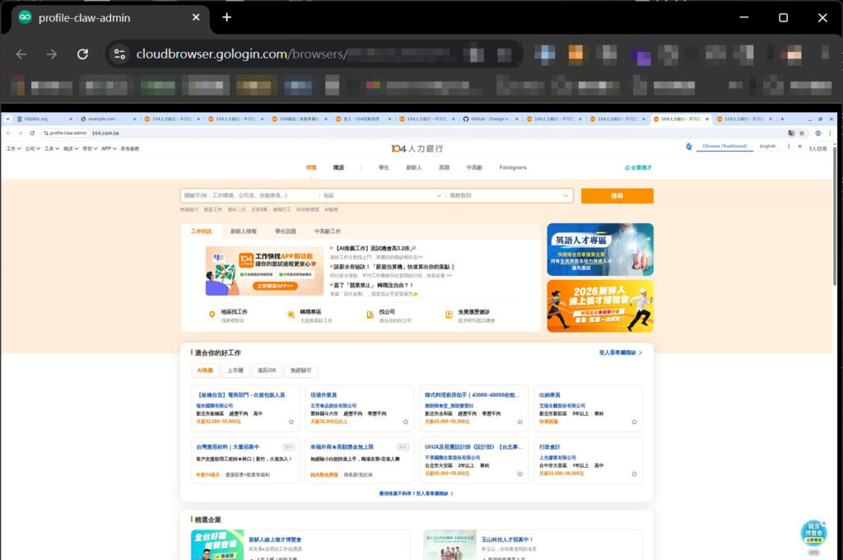843x560 pixels.
Task: Open 所有服務 in the top navigation
Action: click(x=129, y=148)
